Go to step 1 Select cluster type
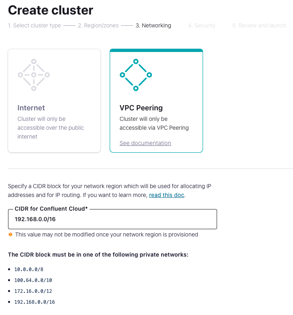 click(x=35, y=25)
